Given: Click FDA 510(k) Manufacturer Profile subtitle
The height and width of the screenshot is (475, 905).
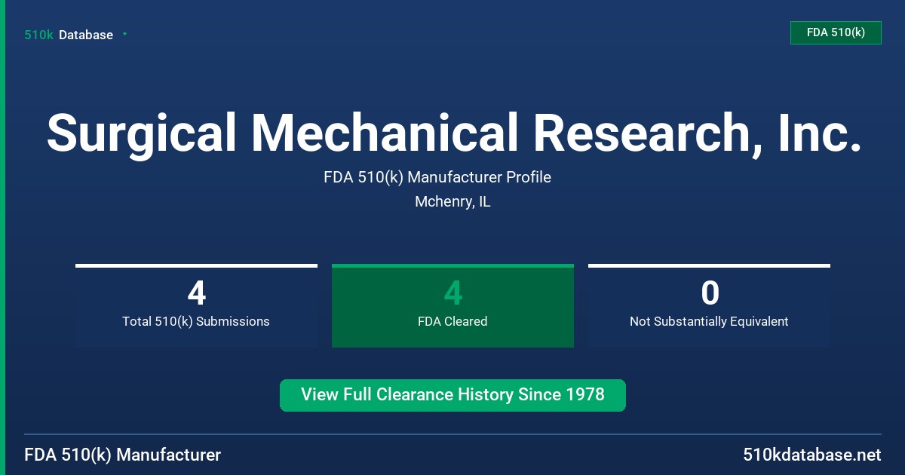Looking at the screenshot, I should point(437,177).
